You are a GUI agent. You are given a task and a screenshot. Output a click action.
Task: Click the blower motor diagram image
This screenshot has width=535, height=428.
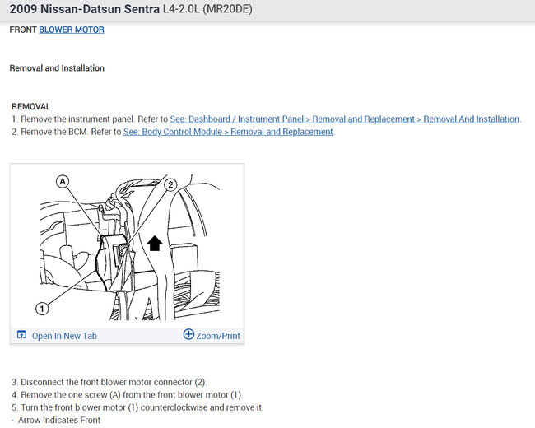(x=129, y=247)
